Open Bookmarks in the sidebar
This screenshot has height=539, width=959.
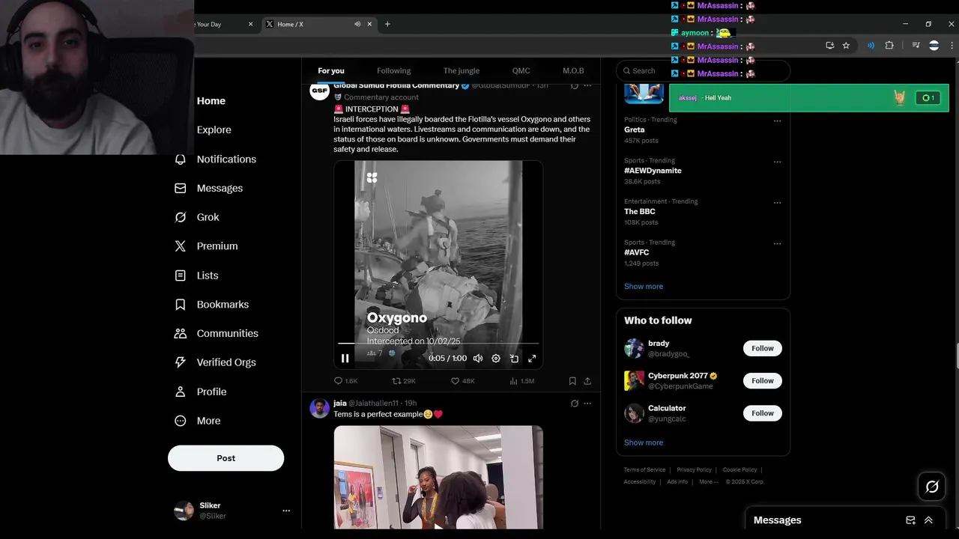tap(211, 305)
